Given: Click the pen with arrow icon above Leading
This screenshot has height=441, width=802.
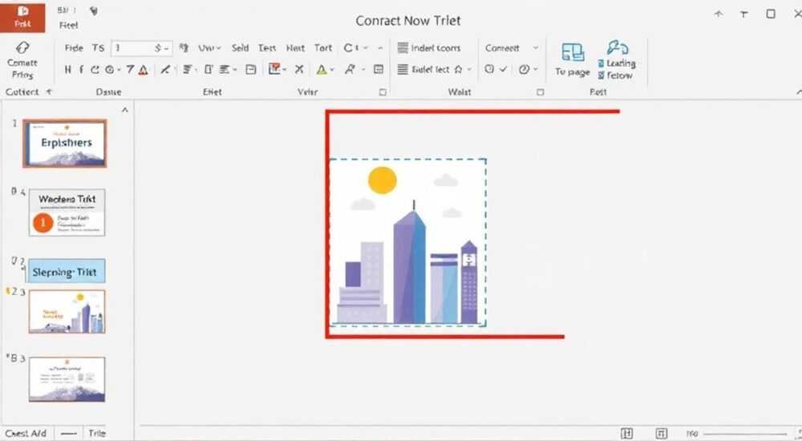Looking at the screenshot, I should coord(618,47).
